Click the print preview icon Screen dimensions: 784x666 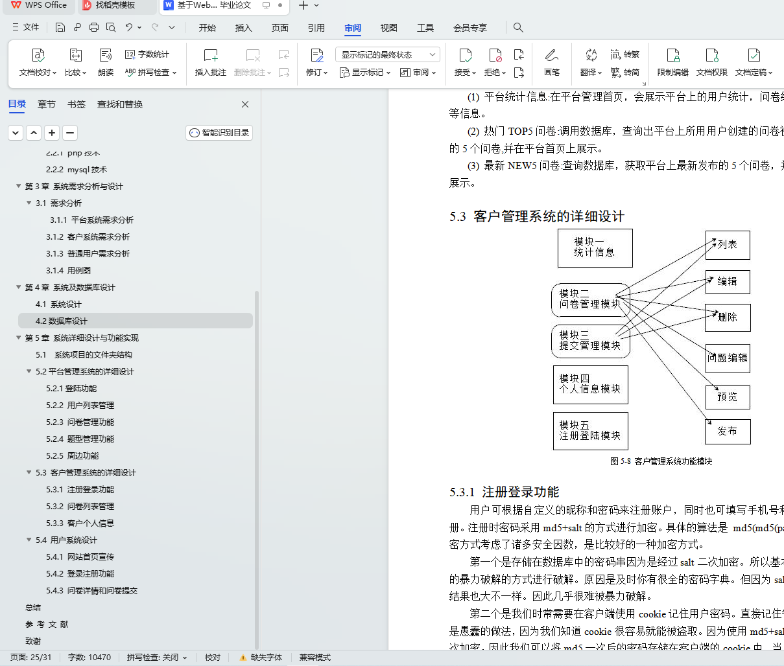pos(111,27)
